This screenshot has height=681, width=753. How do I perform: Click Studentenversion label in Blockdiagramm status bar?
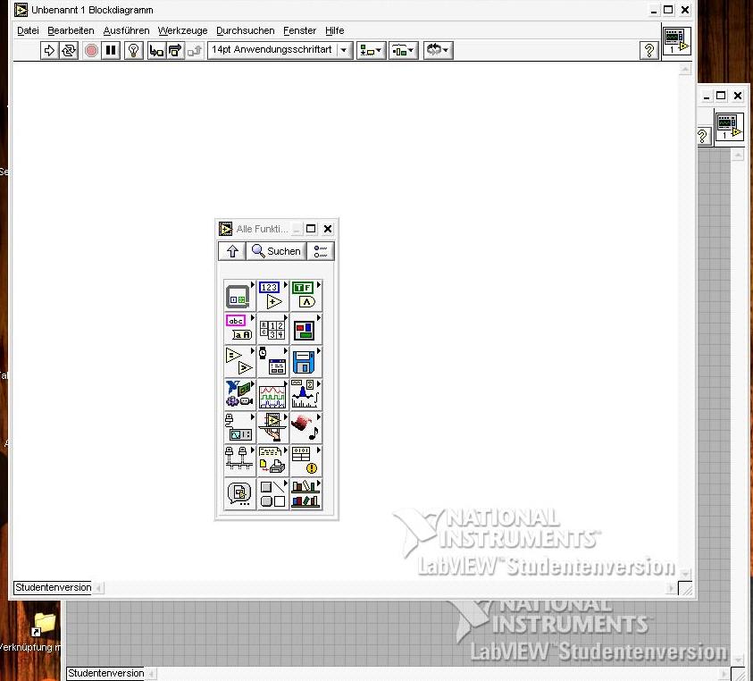53,587
